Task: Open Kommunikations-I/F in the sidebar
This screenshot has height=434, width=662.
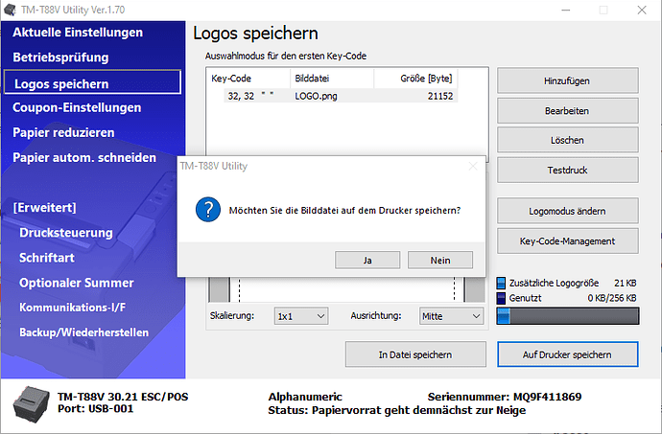Action: 72,308
